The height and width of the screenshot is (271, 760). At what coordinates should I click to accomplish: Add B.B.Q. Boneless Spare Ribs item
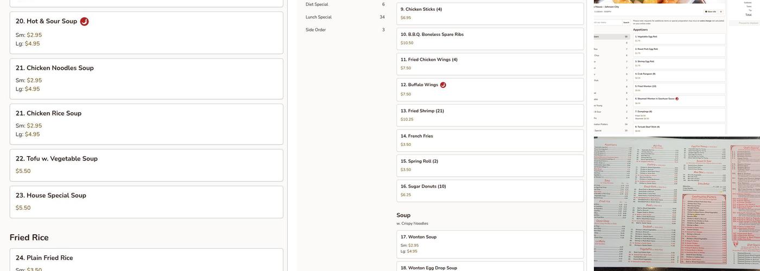490,38
